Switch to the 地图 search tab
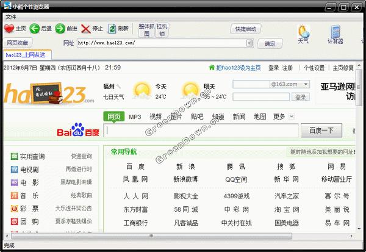Image resolution: width=366 pixels, height=252 pixels. pyautogui.click(x=260, y=117)
